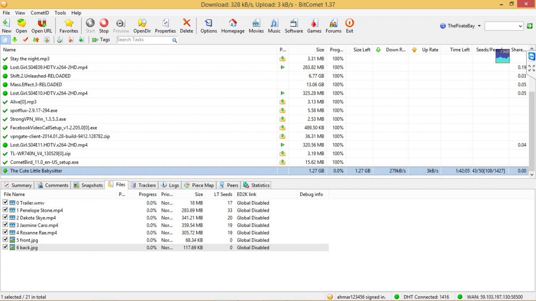The width and height of the screenshot is (536, 301).
Task: Select the Shift.2.Unleashed-RELOADED task
Action: (x=264, y=76)
